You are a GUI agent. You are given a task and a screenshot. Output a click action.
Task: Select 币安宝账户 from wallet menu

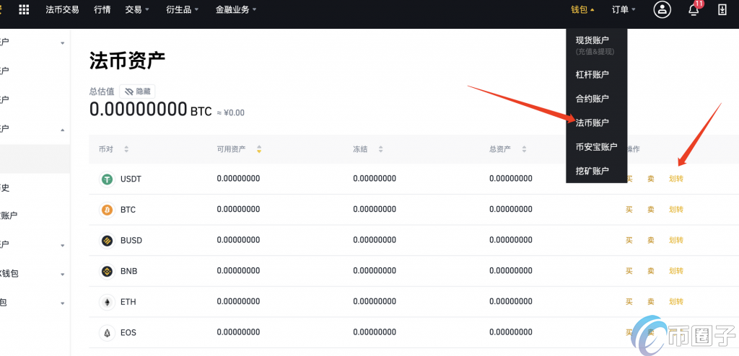click(x=597, y=147)
